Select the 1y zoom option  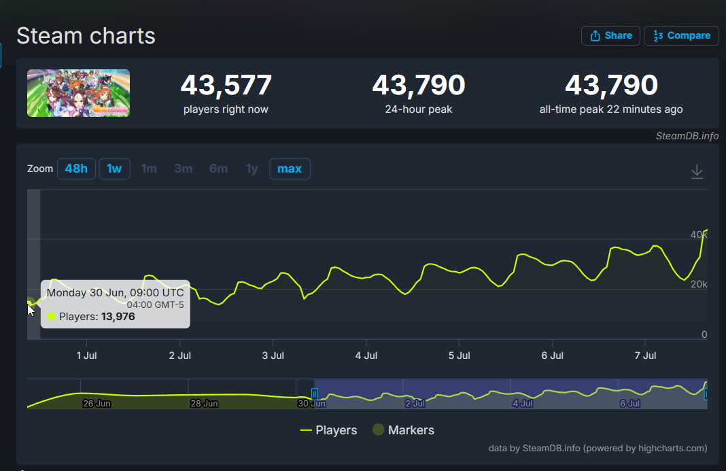click(252, 169)
